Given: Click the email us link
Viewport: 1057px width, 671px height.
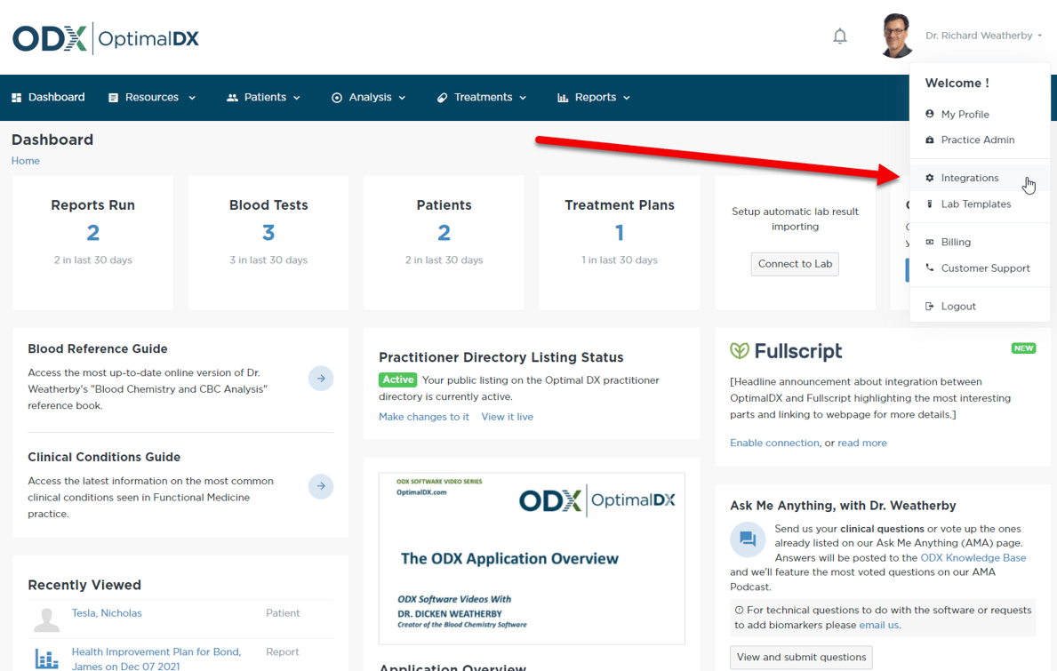Looking at the screenshot, I should click(878, 625).
